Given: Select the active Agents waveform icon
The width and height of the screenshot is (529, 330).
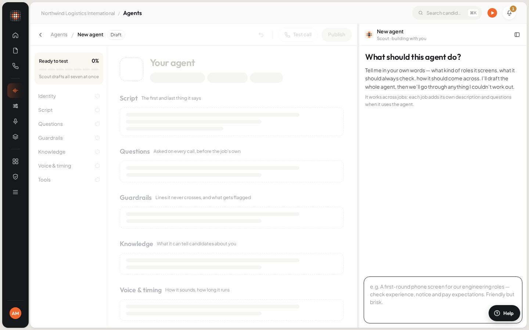Looking at the screenshot, I should tap(15, 91).
